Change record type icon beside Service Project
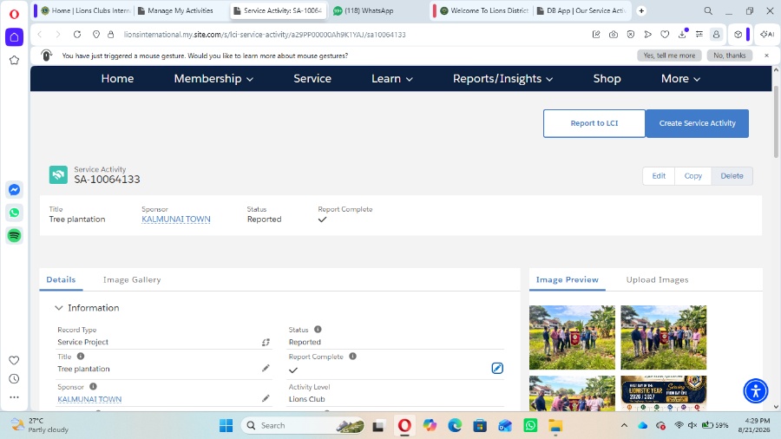 266,342
